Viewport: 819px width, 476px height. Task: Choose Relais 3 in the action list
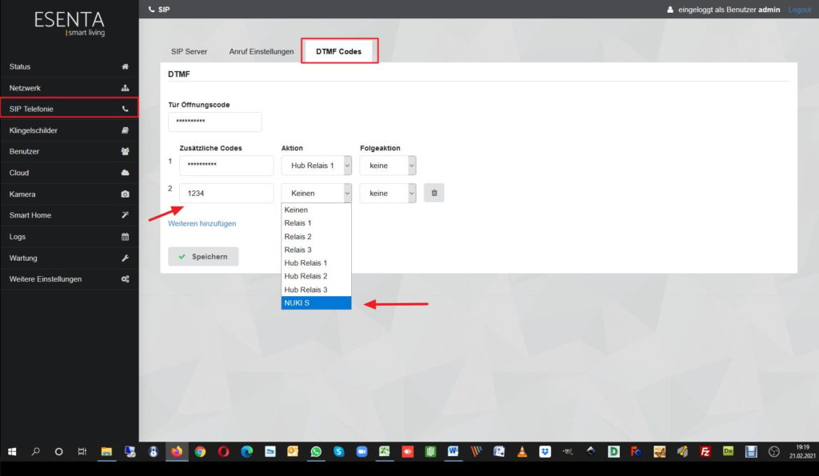click(x=316, y=250)
